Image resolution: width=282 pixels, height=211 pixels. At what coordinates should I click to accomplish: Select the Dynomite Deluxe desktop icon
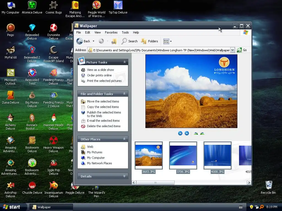click(54, 32)
